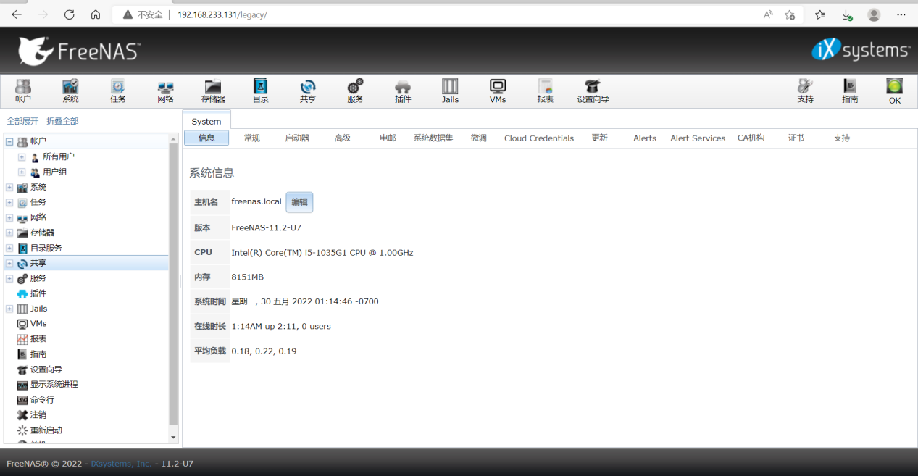Switch to the 更新 tab
918x476 pixels.
click(x=599, y=138)
